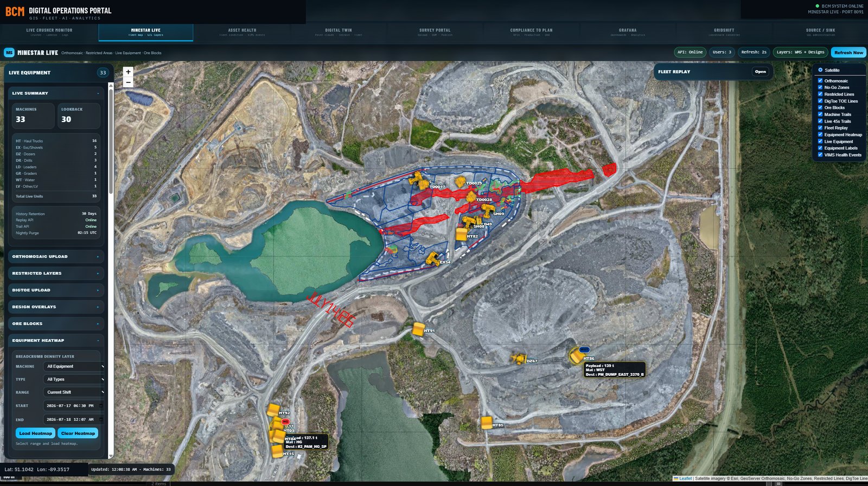
Task: Toggle the Ore Blocks layer checkbox
Action: (x=820, y=107)
